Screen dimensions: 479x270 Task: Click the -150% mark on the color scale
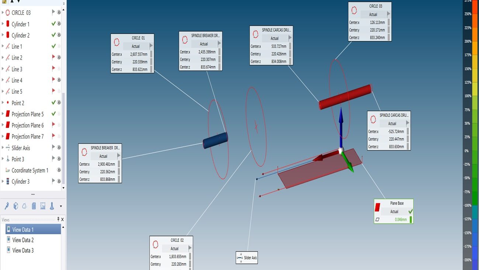[x=468, y=233]
